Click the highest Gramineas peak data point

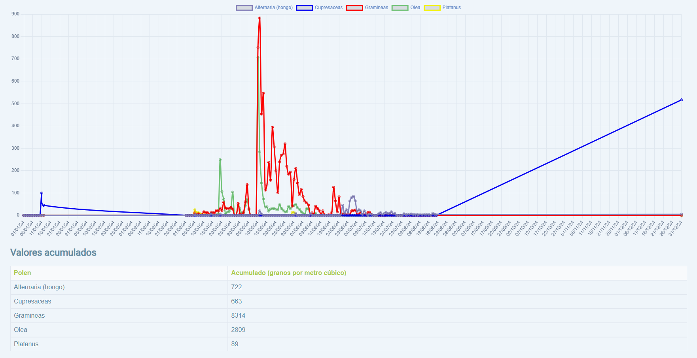[x=259, y=18]
